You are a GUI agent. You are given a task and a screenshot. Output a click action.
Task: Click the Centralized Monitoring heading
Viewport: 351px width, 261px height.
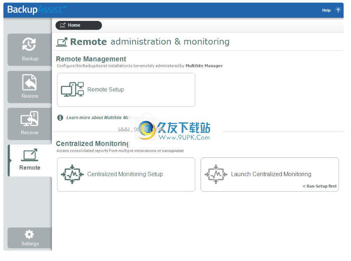(93, 144)
